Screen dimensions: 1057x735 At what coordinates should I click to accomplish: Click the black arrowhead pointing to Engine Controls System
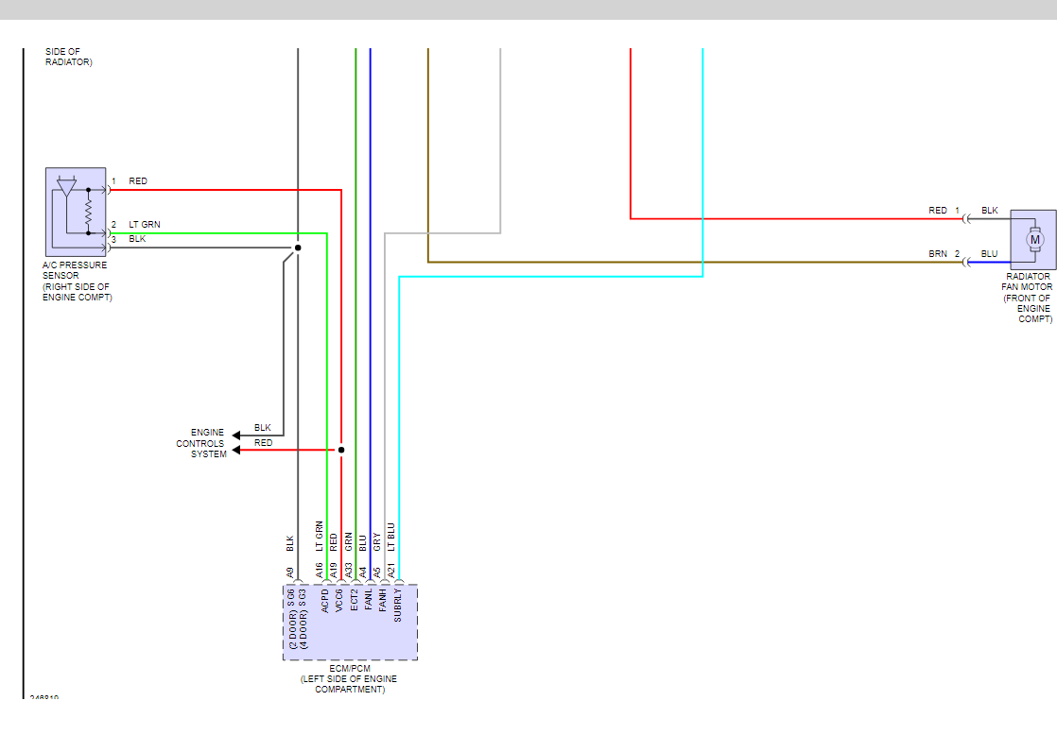[x=236, y=436]
